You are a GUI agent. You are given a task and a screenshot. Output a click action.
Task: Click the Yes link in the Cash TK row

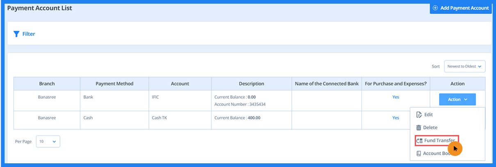(x=395, y=117)
